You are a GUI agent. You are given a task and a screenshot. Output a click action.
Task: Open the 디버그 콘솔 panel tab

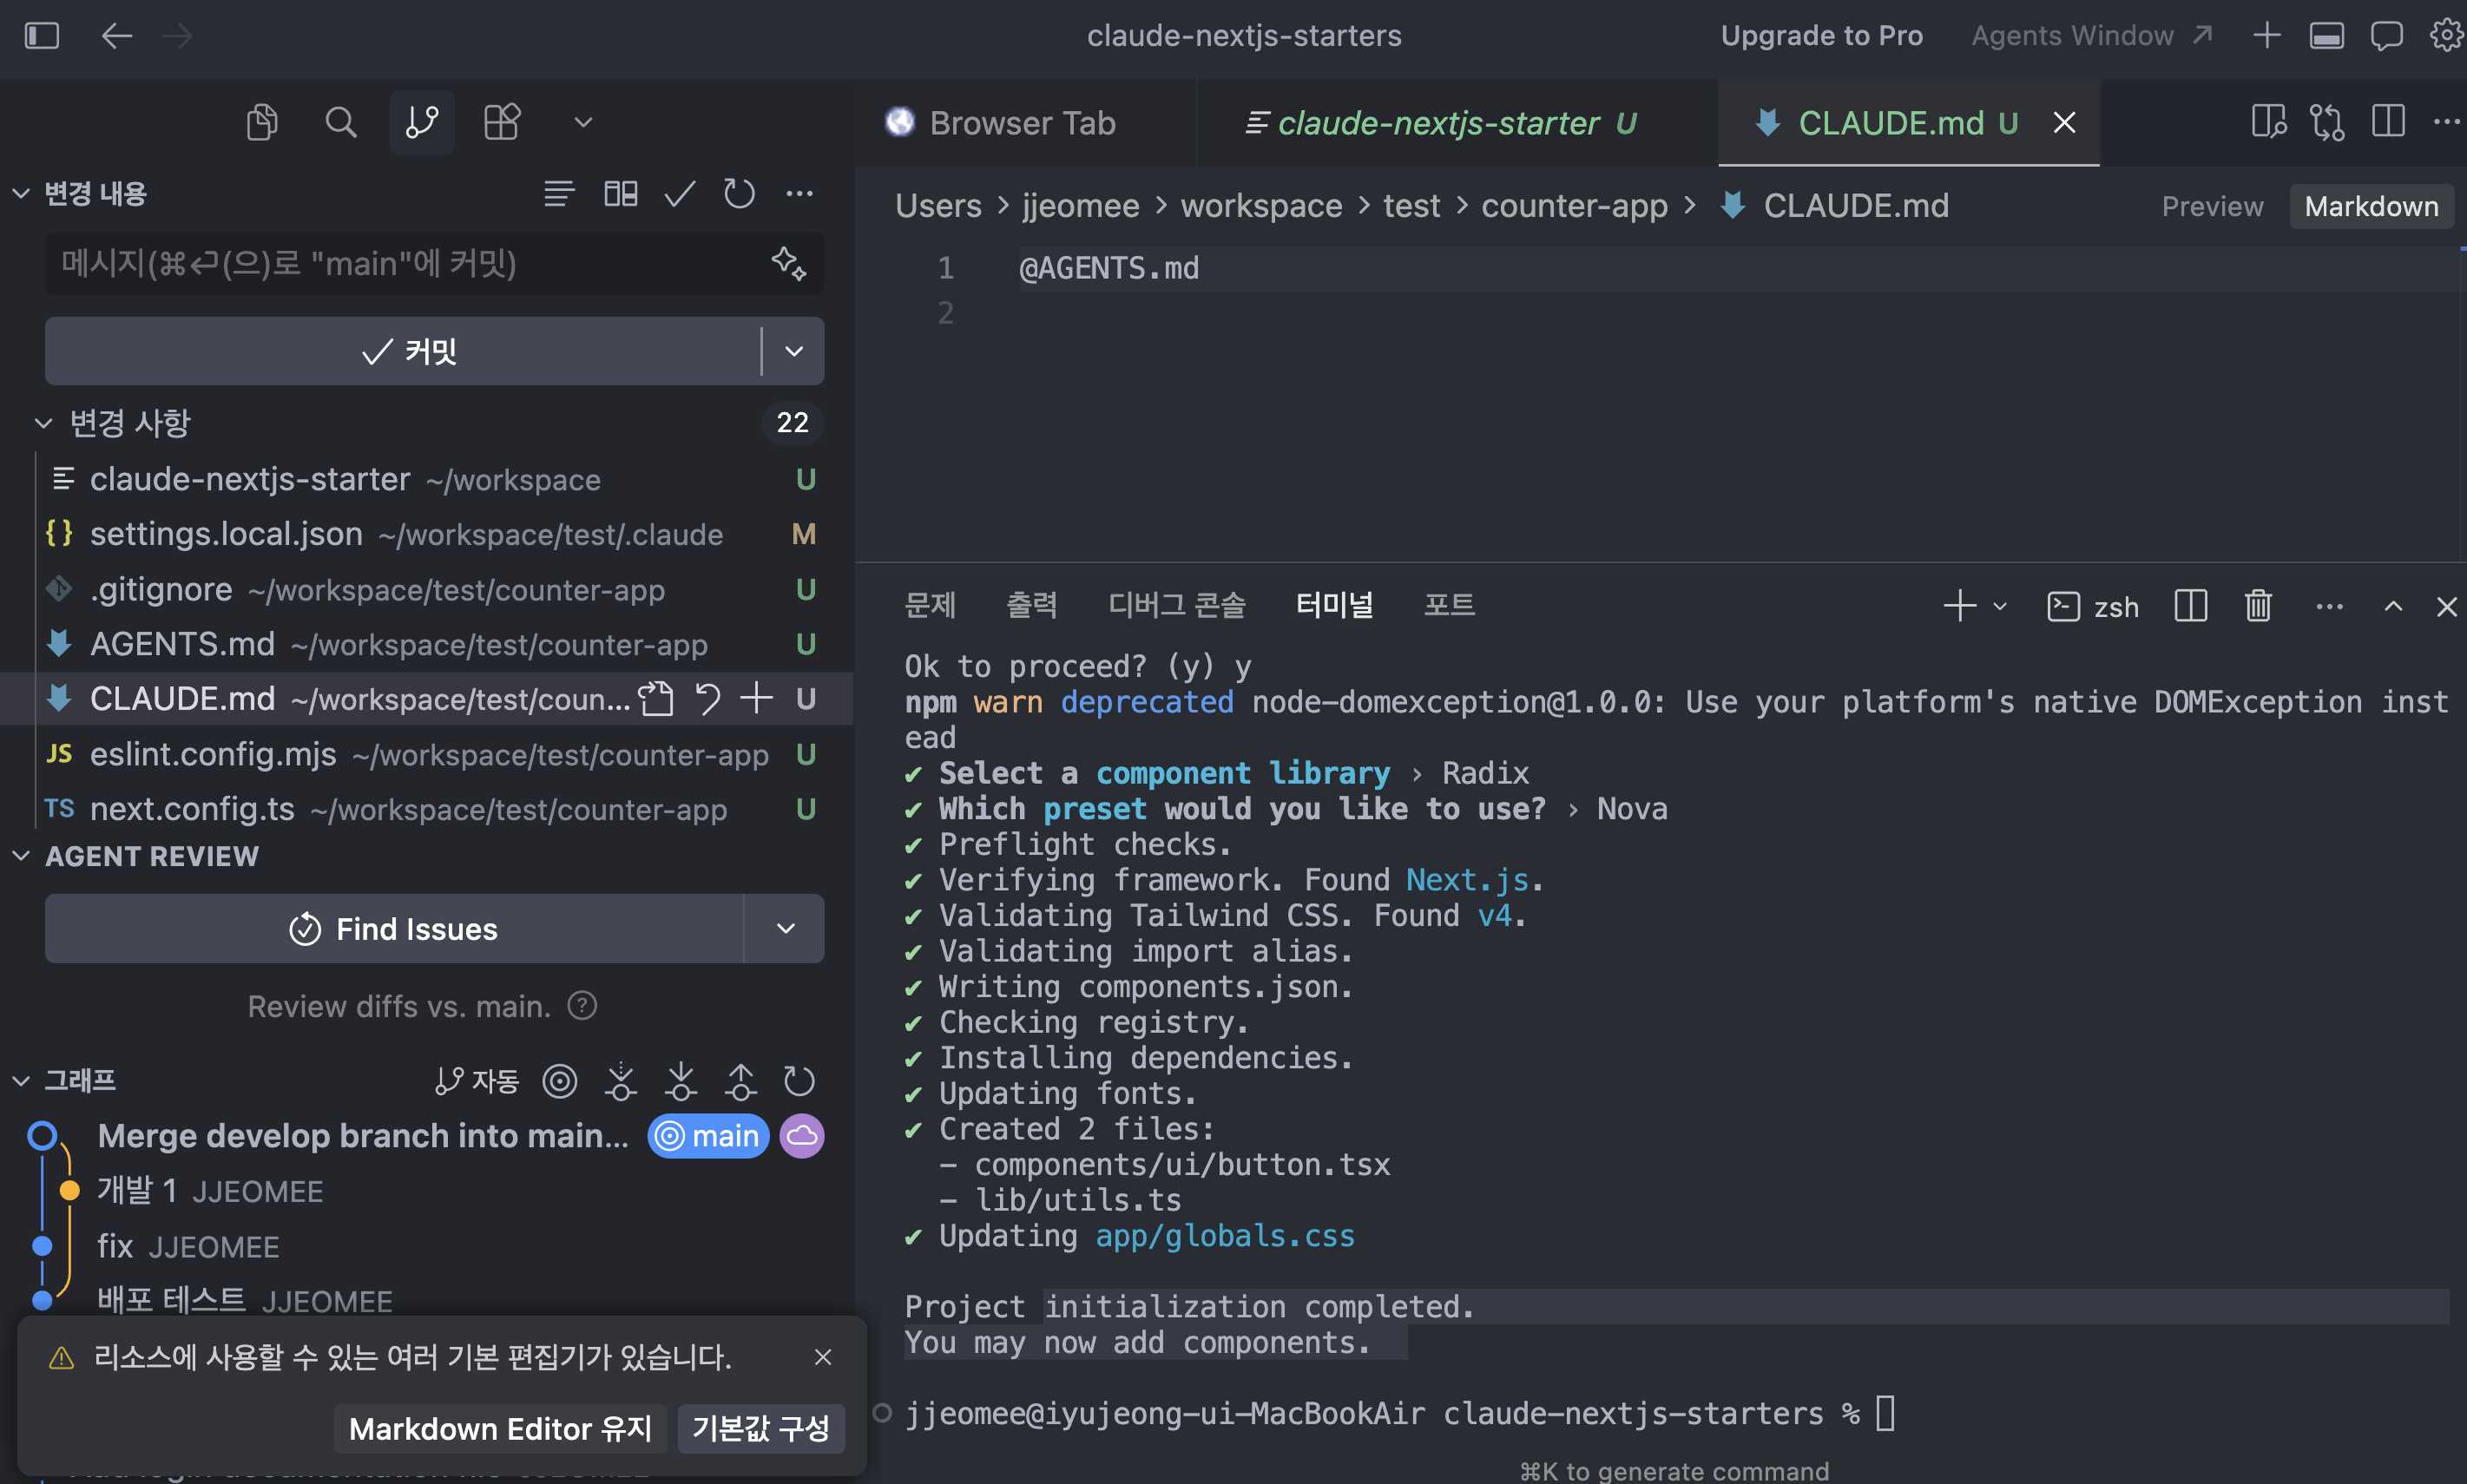pos(1176,605)
